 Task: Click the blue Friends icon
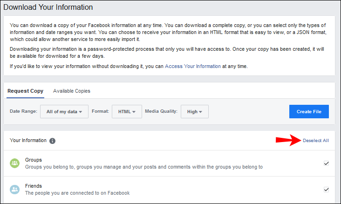click(15, 190)
